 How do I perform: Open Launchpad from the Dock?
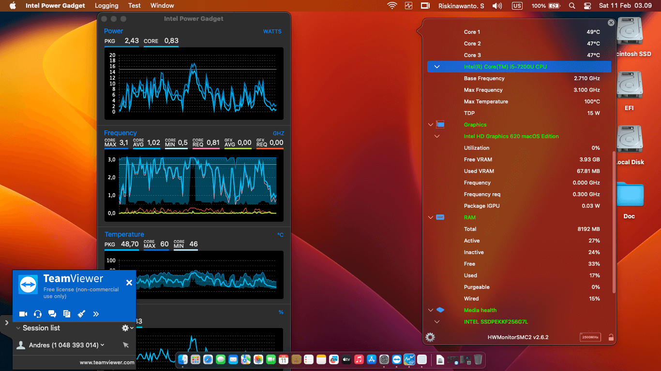[195, 359]
